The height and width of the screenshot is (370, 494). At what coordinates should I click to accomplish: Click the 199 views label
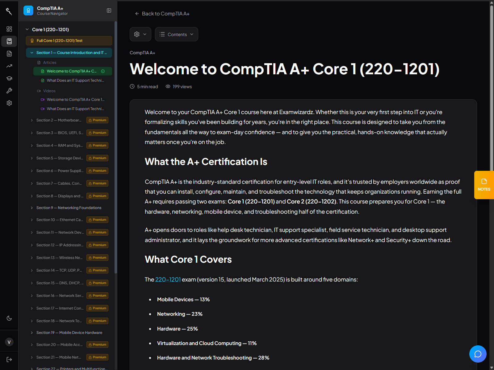coord(179,87)
